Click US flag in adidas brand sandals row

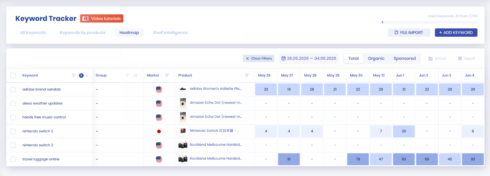click(159, 90)
